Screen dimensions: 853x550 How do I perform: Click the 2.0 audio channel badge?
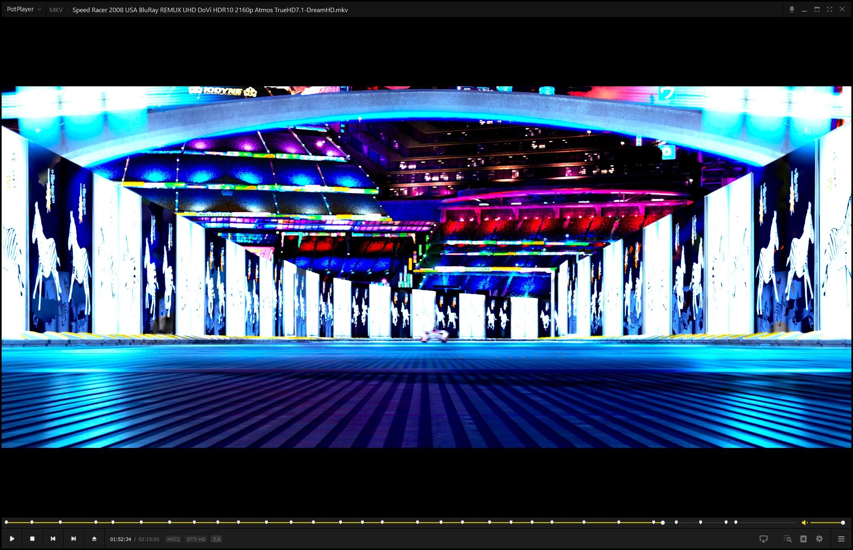216,539
